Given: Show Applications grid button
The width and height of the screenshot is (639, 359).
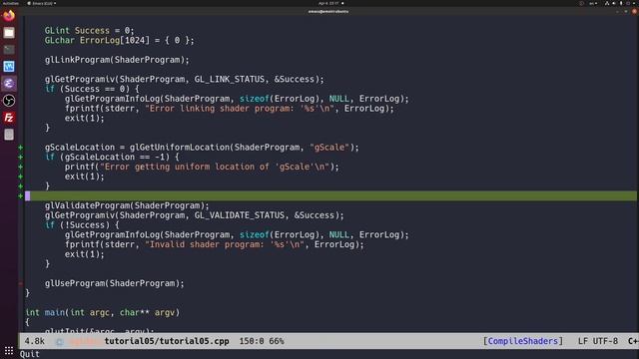Looking at the screenshot, I should click(9, 350).
